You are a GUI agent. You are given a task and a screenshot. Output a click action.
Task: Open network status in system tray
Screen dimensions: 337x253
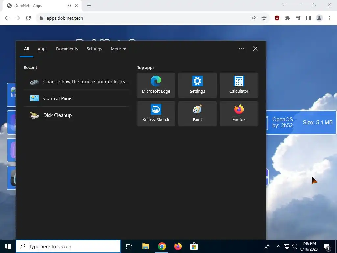click(287, 246)
